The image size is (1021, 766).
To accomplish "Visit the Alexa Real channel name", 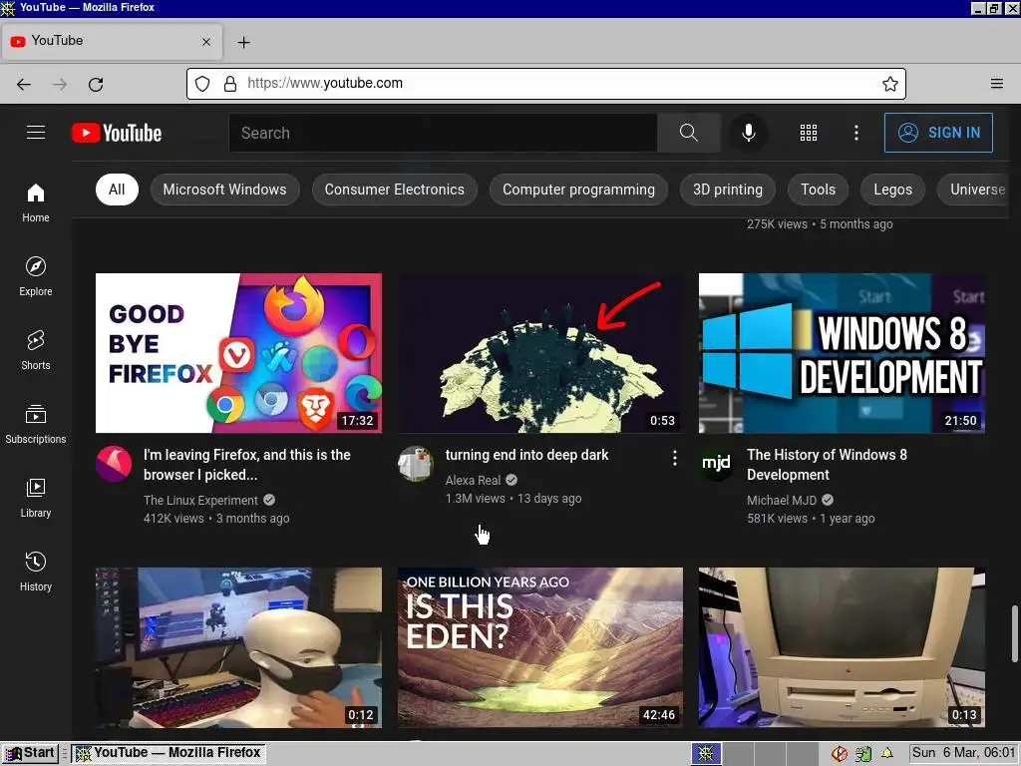I will click(x=473, y=480).
